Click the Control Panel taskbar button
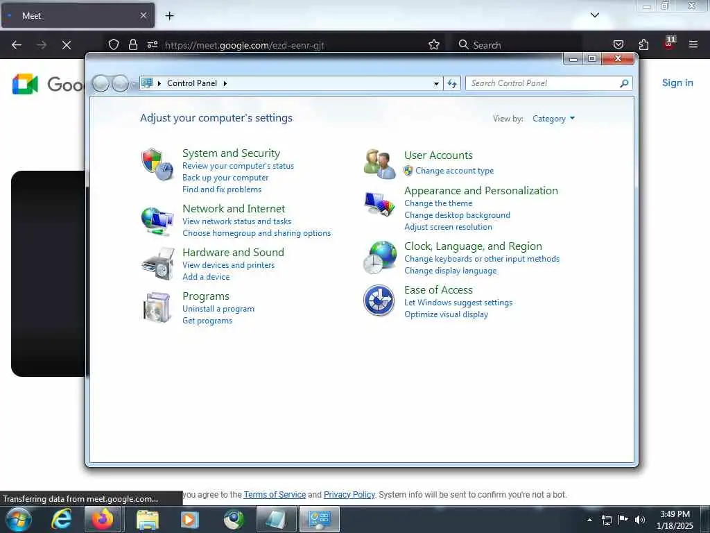 [x=320, y=519]
